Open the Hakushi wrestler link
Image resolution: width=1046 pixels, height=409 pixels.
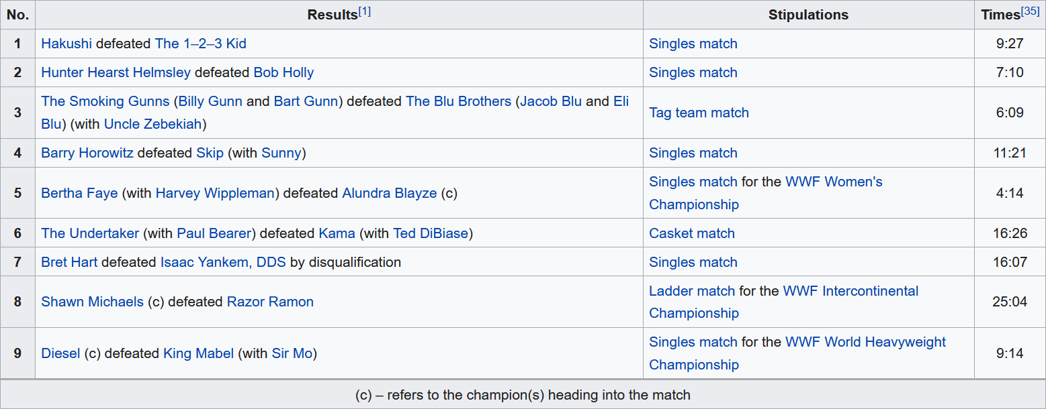tap(67, 44)
